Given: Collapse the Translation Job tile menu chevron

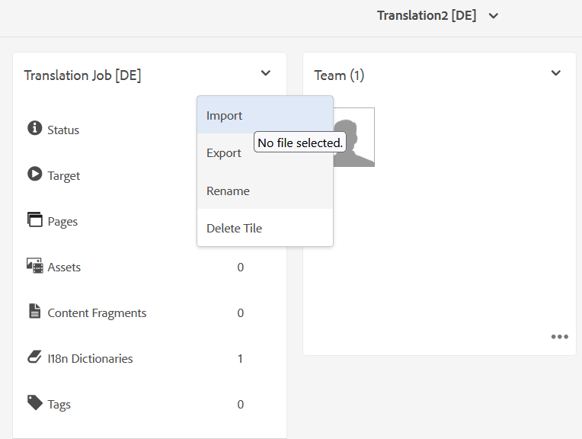Looking at the screenshot, I should click(265, 74).
